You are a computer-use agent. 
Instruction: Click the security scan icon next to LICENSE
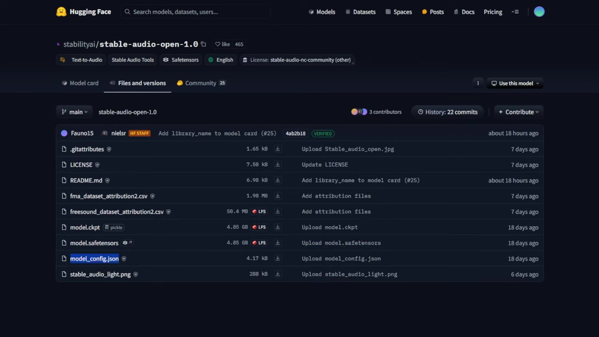(97, 165)
